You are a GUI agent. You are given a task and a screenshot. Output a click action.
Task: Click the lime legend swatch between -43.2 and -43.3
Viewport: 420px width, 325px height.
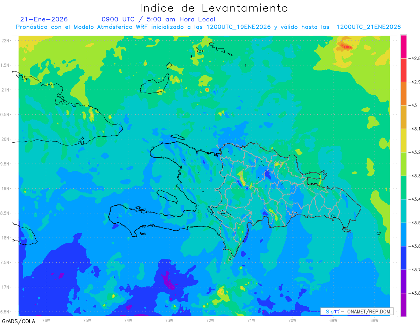404,164
